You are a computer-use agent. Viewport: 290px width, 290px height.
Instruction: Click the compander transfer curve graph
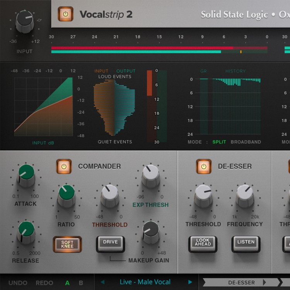point(43,107)
